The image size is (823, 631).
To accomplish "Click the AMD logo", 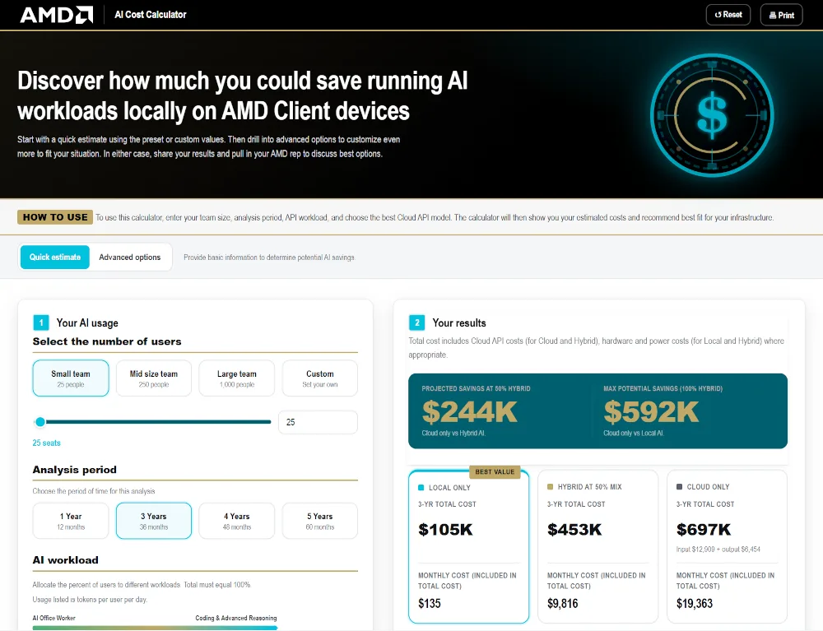I will point(57,15).
